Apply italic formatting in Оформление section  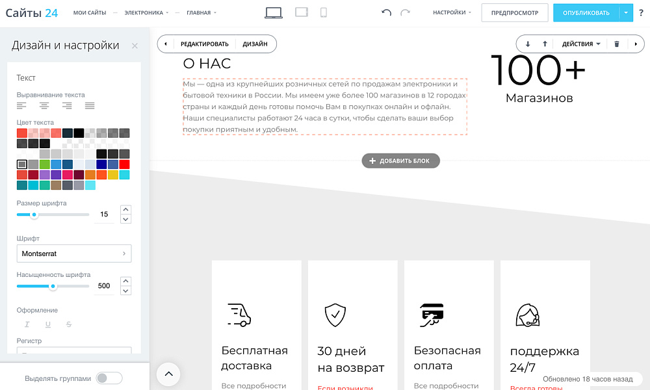click(27, 324)
